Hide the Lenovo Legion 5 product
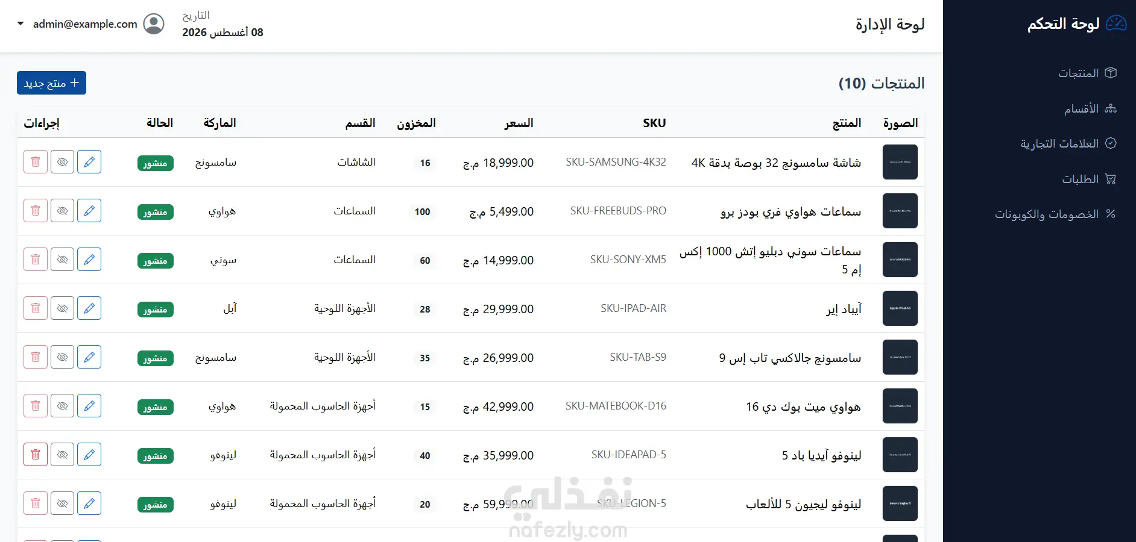Image resolution: width=1136 pixels, height=542 pixels. point(63,503)
